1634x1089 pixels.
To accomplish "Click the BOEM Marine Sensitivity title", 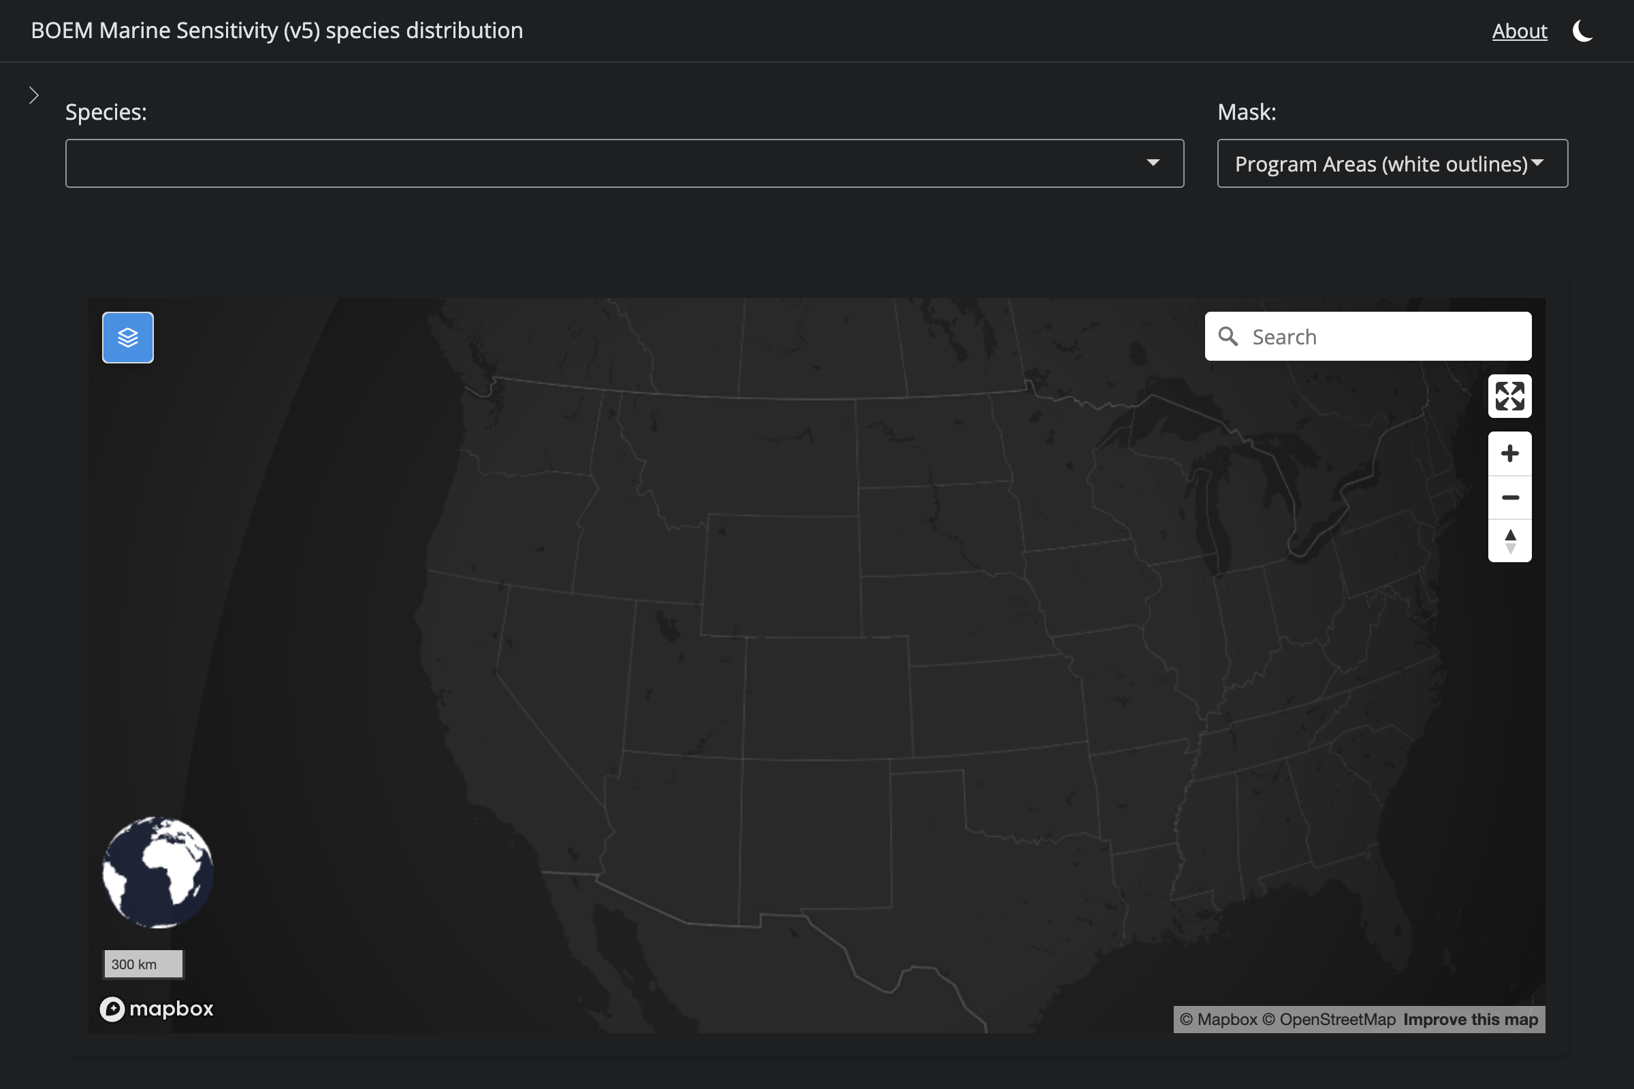I will (276, 31).
